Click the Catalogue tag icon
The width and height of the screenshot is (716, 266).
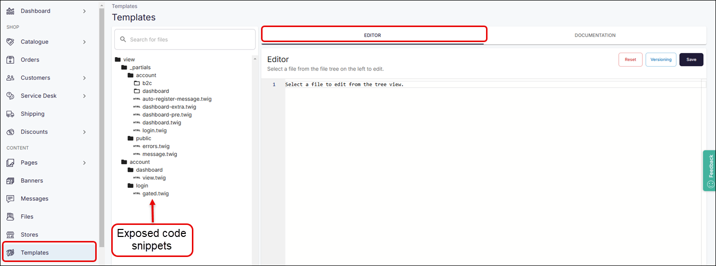(x=10, y=42)
